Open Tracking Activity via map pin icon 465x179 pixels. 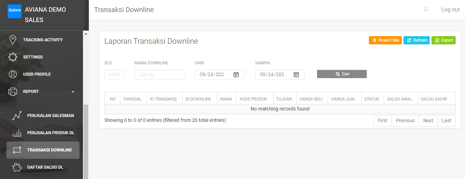pos(13,40)
